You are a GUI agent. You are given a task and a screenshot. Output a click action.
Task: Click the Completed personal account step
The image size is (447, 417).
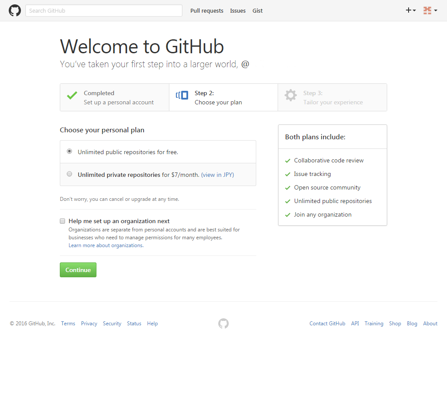pos(115,97)
